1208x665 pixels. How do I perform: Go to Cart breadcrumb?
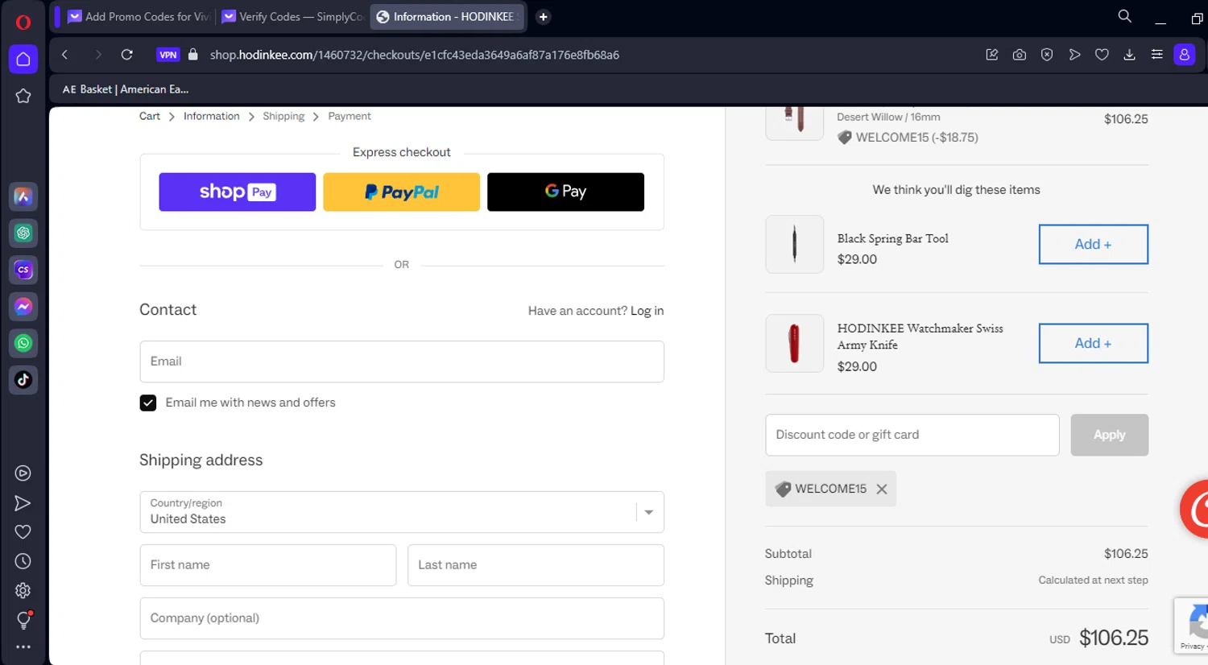coord(150,116)
